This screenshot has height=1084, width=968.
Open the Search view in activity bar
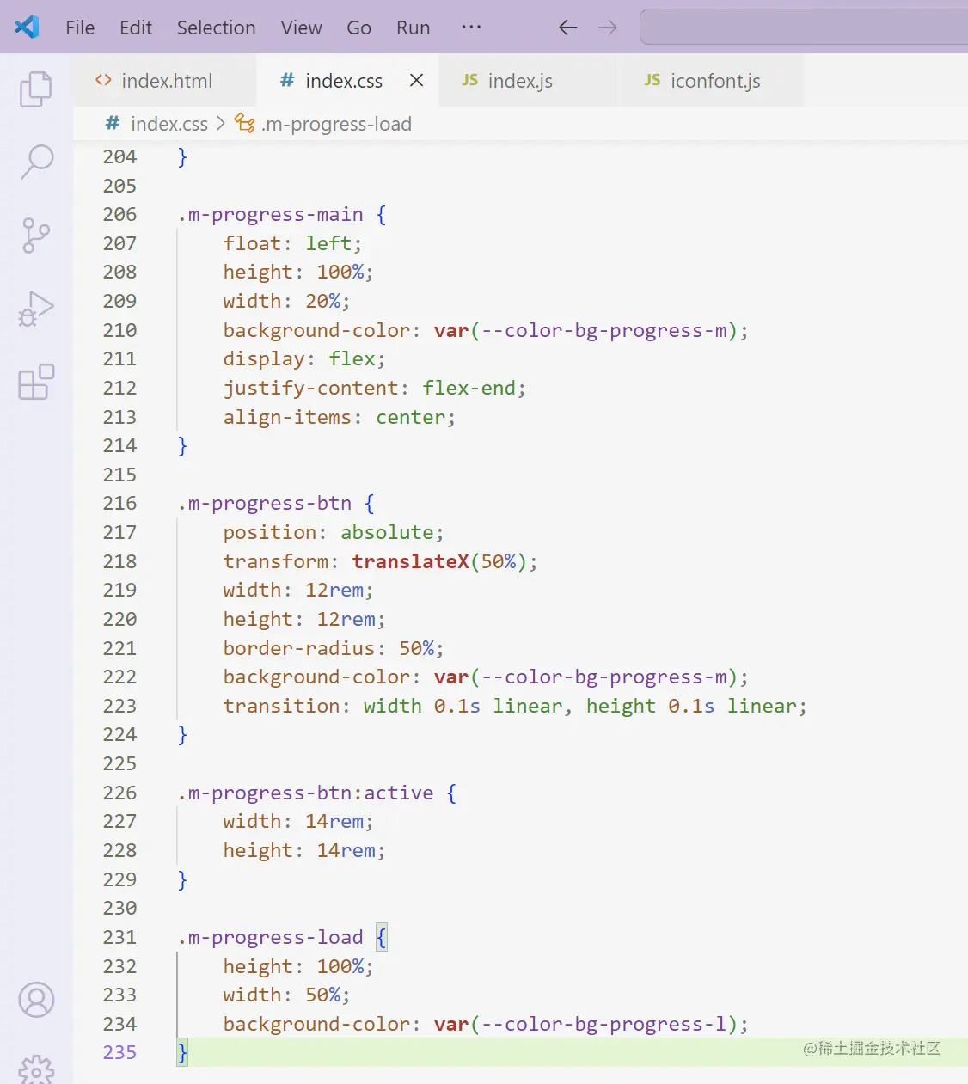[36, 162]
